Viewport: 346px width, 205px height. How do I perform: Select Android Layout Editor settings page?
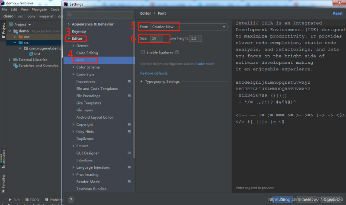[x=95, y=117]
